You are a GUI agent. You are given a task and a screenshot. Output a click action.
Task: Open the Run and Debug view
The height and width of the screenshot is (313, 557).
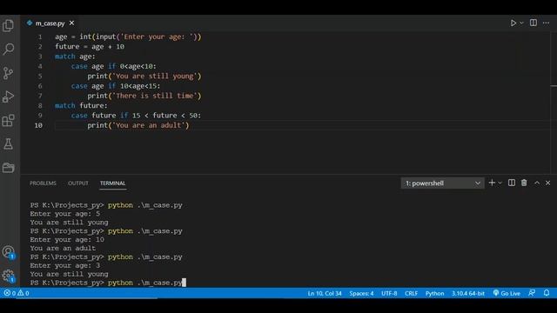(8, 97)
